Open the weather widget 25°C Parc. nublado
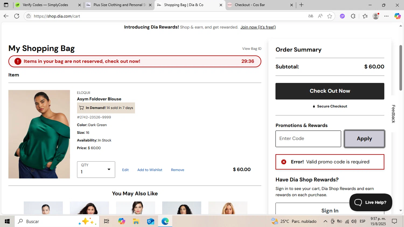Viewport: 404px width, 227px height. (x=294, y=221)
